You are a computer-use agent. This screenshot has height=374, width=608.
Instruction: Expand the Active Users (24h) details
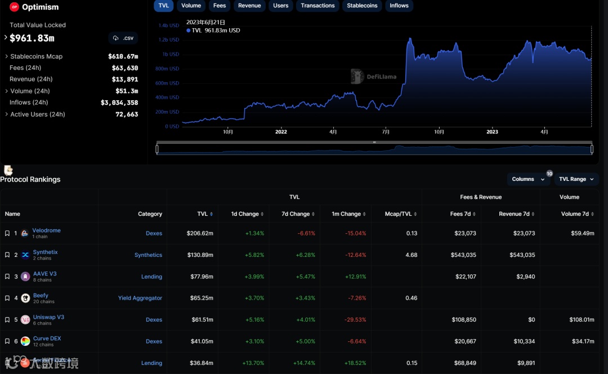(6, 114)
